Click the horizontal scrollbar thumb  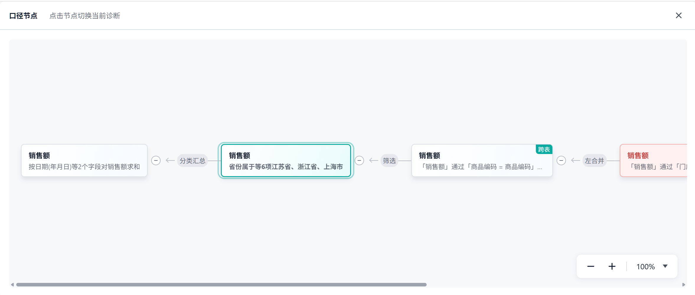click(x=221, y=285)
